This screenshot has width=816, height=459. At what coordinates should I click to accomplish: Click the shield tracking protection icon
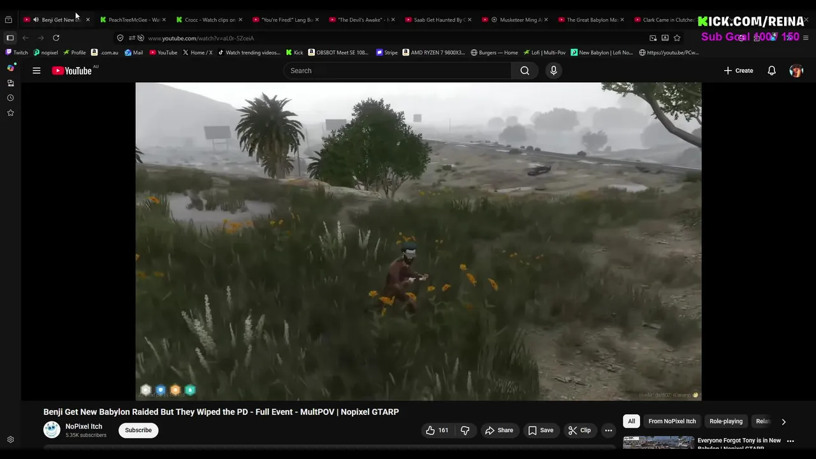pos(120,38)
